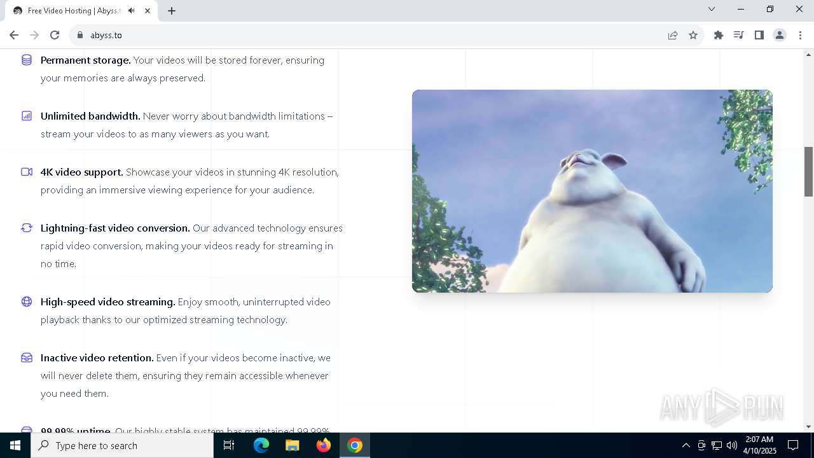Image resolution: width=814 pixels, height=458 pixels.
Task: Click the 4K video support camera icon
Action: [27, 172]
